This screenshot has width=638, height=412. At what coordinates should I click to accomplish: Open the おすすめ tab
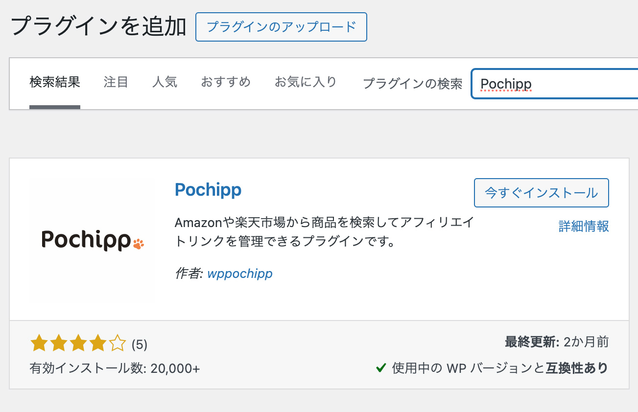226,82
